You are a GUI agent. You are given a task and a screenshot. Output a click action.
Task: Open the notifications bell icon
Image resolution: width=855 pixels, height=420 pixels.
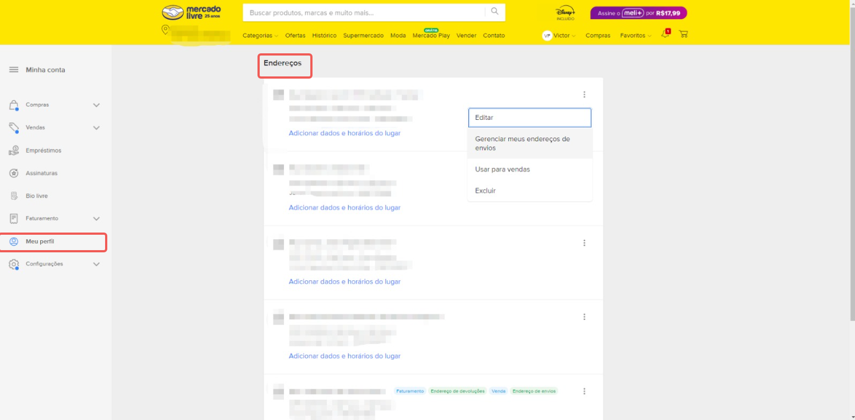[x=666, y=34]
